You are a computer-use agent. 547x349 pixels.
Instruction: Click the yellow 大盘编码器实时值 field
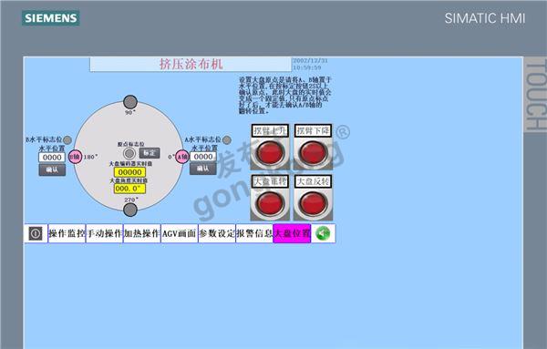(129, 172)
